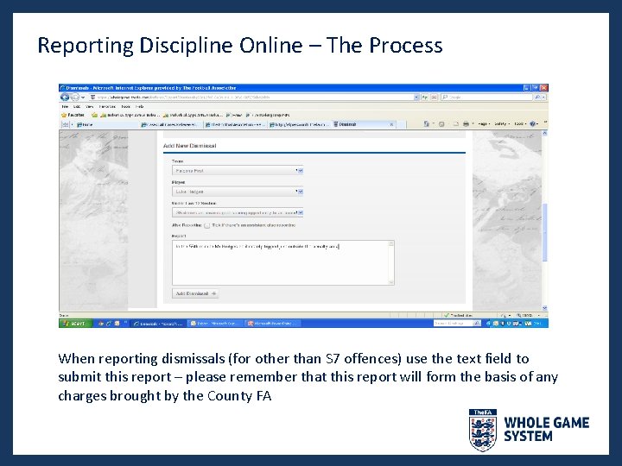This screenshot has height=466, width=622.
Task: Click the Trusted sites status bar indicator
Action: click(x=458, y=315)
